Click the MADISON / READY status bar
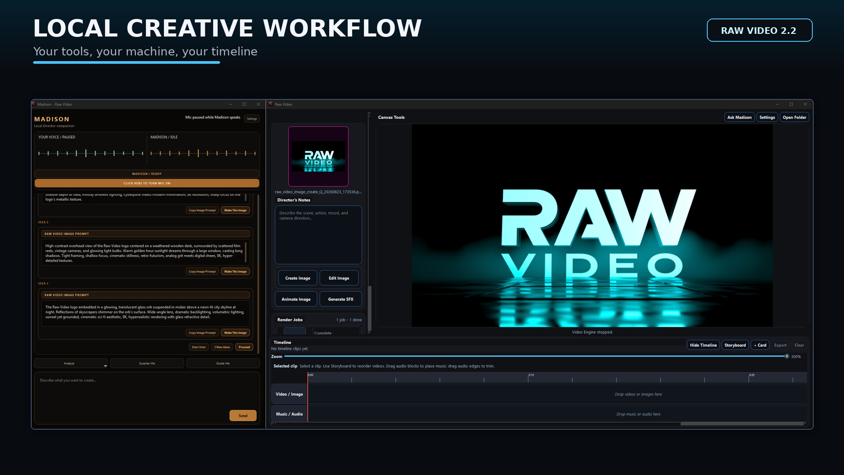 point(147,174)
